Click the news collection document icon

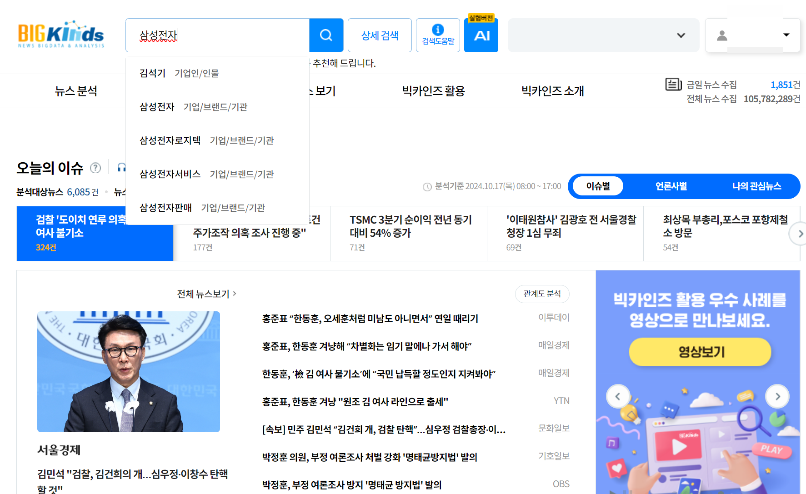tap(674, 84)
